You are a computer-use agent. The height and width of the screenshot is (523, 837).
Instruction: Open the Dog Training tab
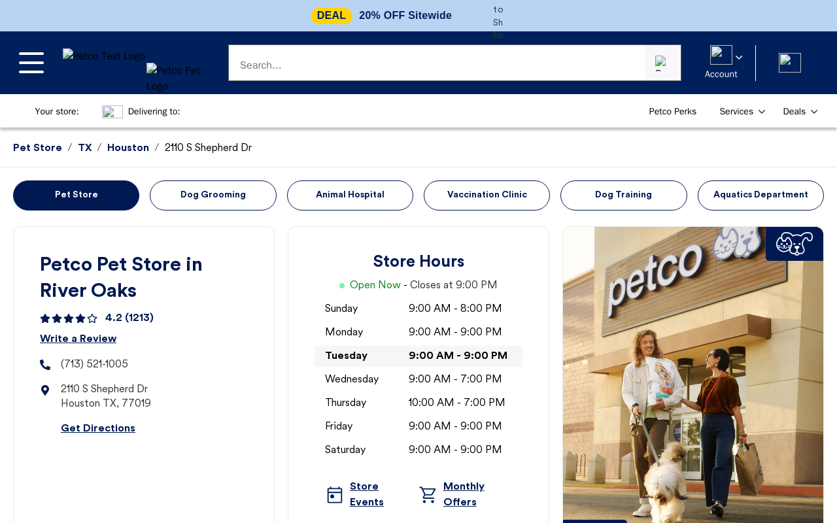click(624, 195)
